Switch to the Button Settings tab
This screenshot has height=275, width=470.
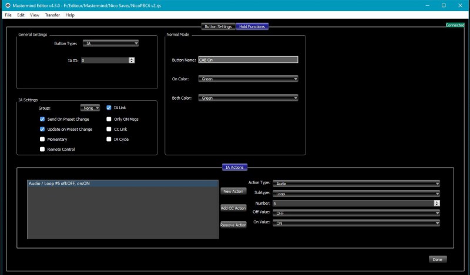217,26
